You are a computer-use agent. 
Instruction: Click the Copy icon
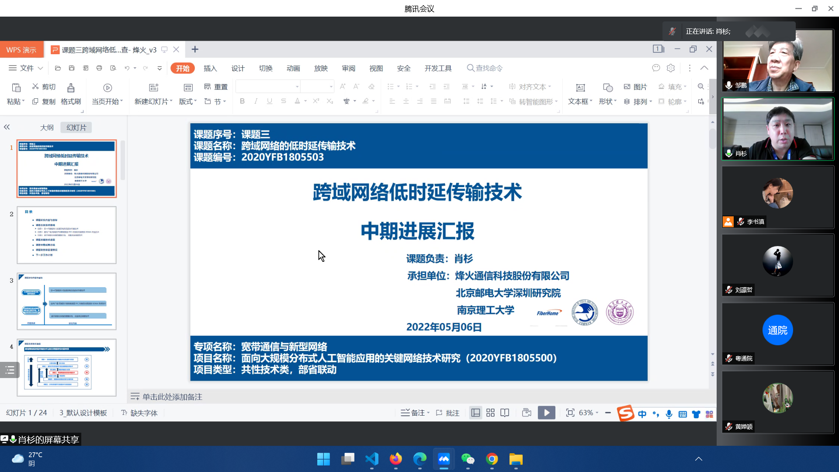[35, 101]
